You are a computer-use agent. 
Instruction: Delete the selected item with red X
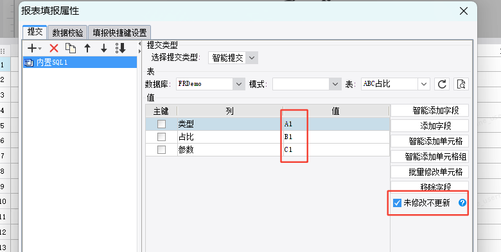[54, 49]
